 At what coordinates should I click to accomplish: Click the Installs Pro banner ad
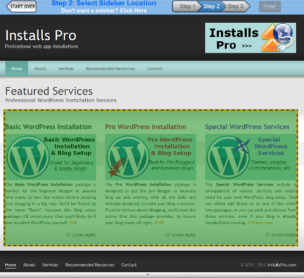tap(251, 38)
